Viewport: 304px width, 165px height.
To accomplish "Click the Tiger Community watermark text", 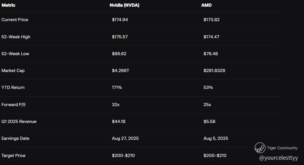I will pyautogui.click(x=282, y=148).
